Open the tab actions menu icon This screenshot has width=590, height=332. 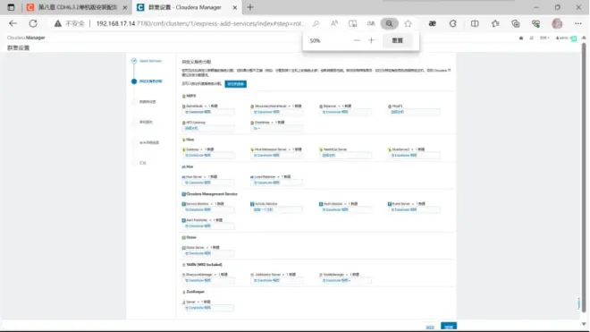coord(11,7)
